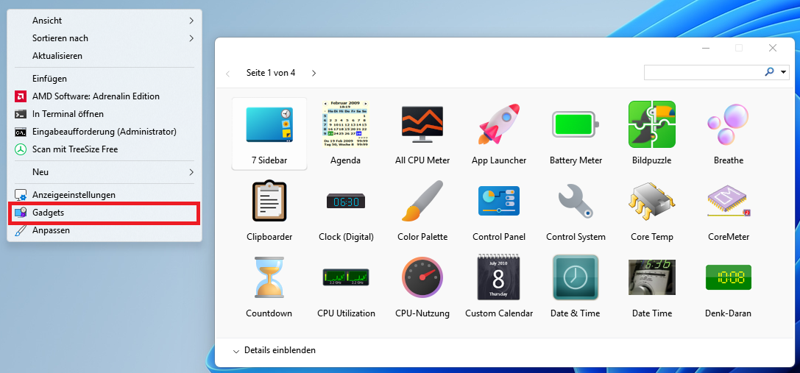Choose Aktualisieren in context menu
Image resolution: width=800 pixels, height=373 pixels.
pos(105,56)
